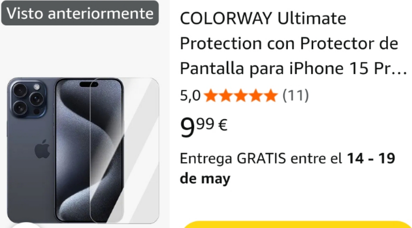
Task: Click the middle orange rating star
Action: coord(241,95)
